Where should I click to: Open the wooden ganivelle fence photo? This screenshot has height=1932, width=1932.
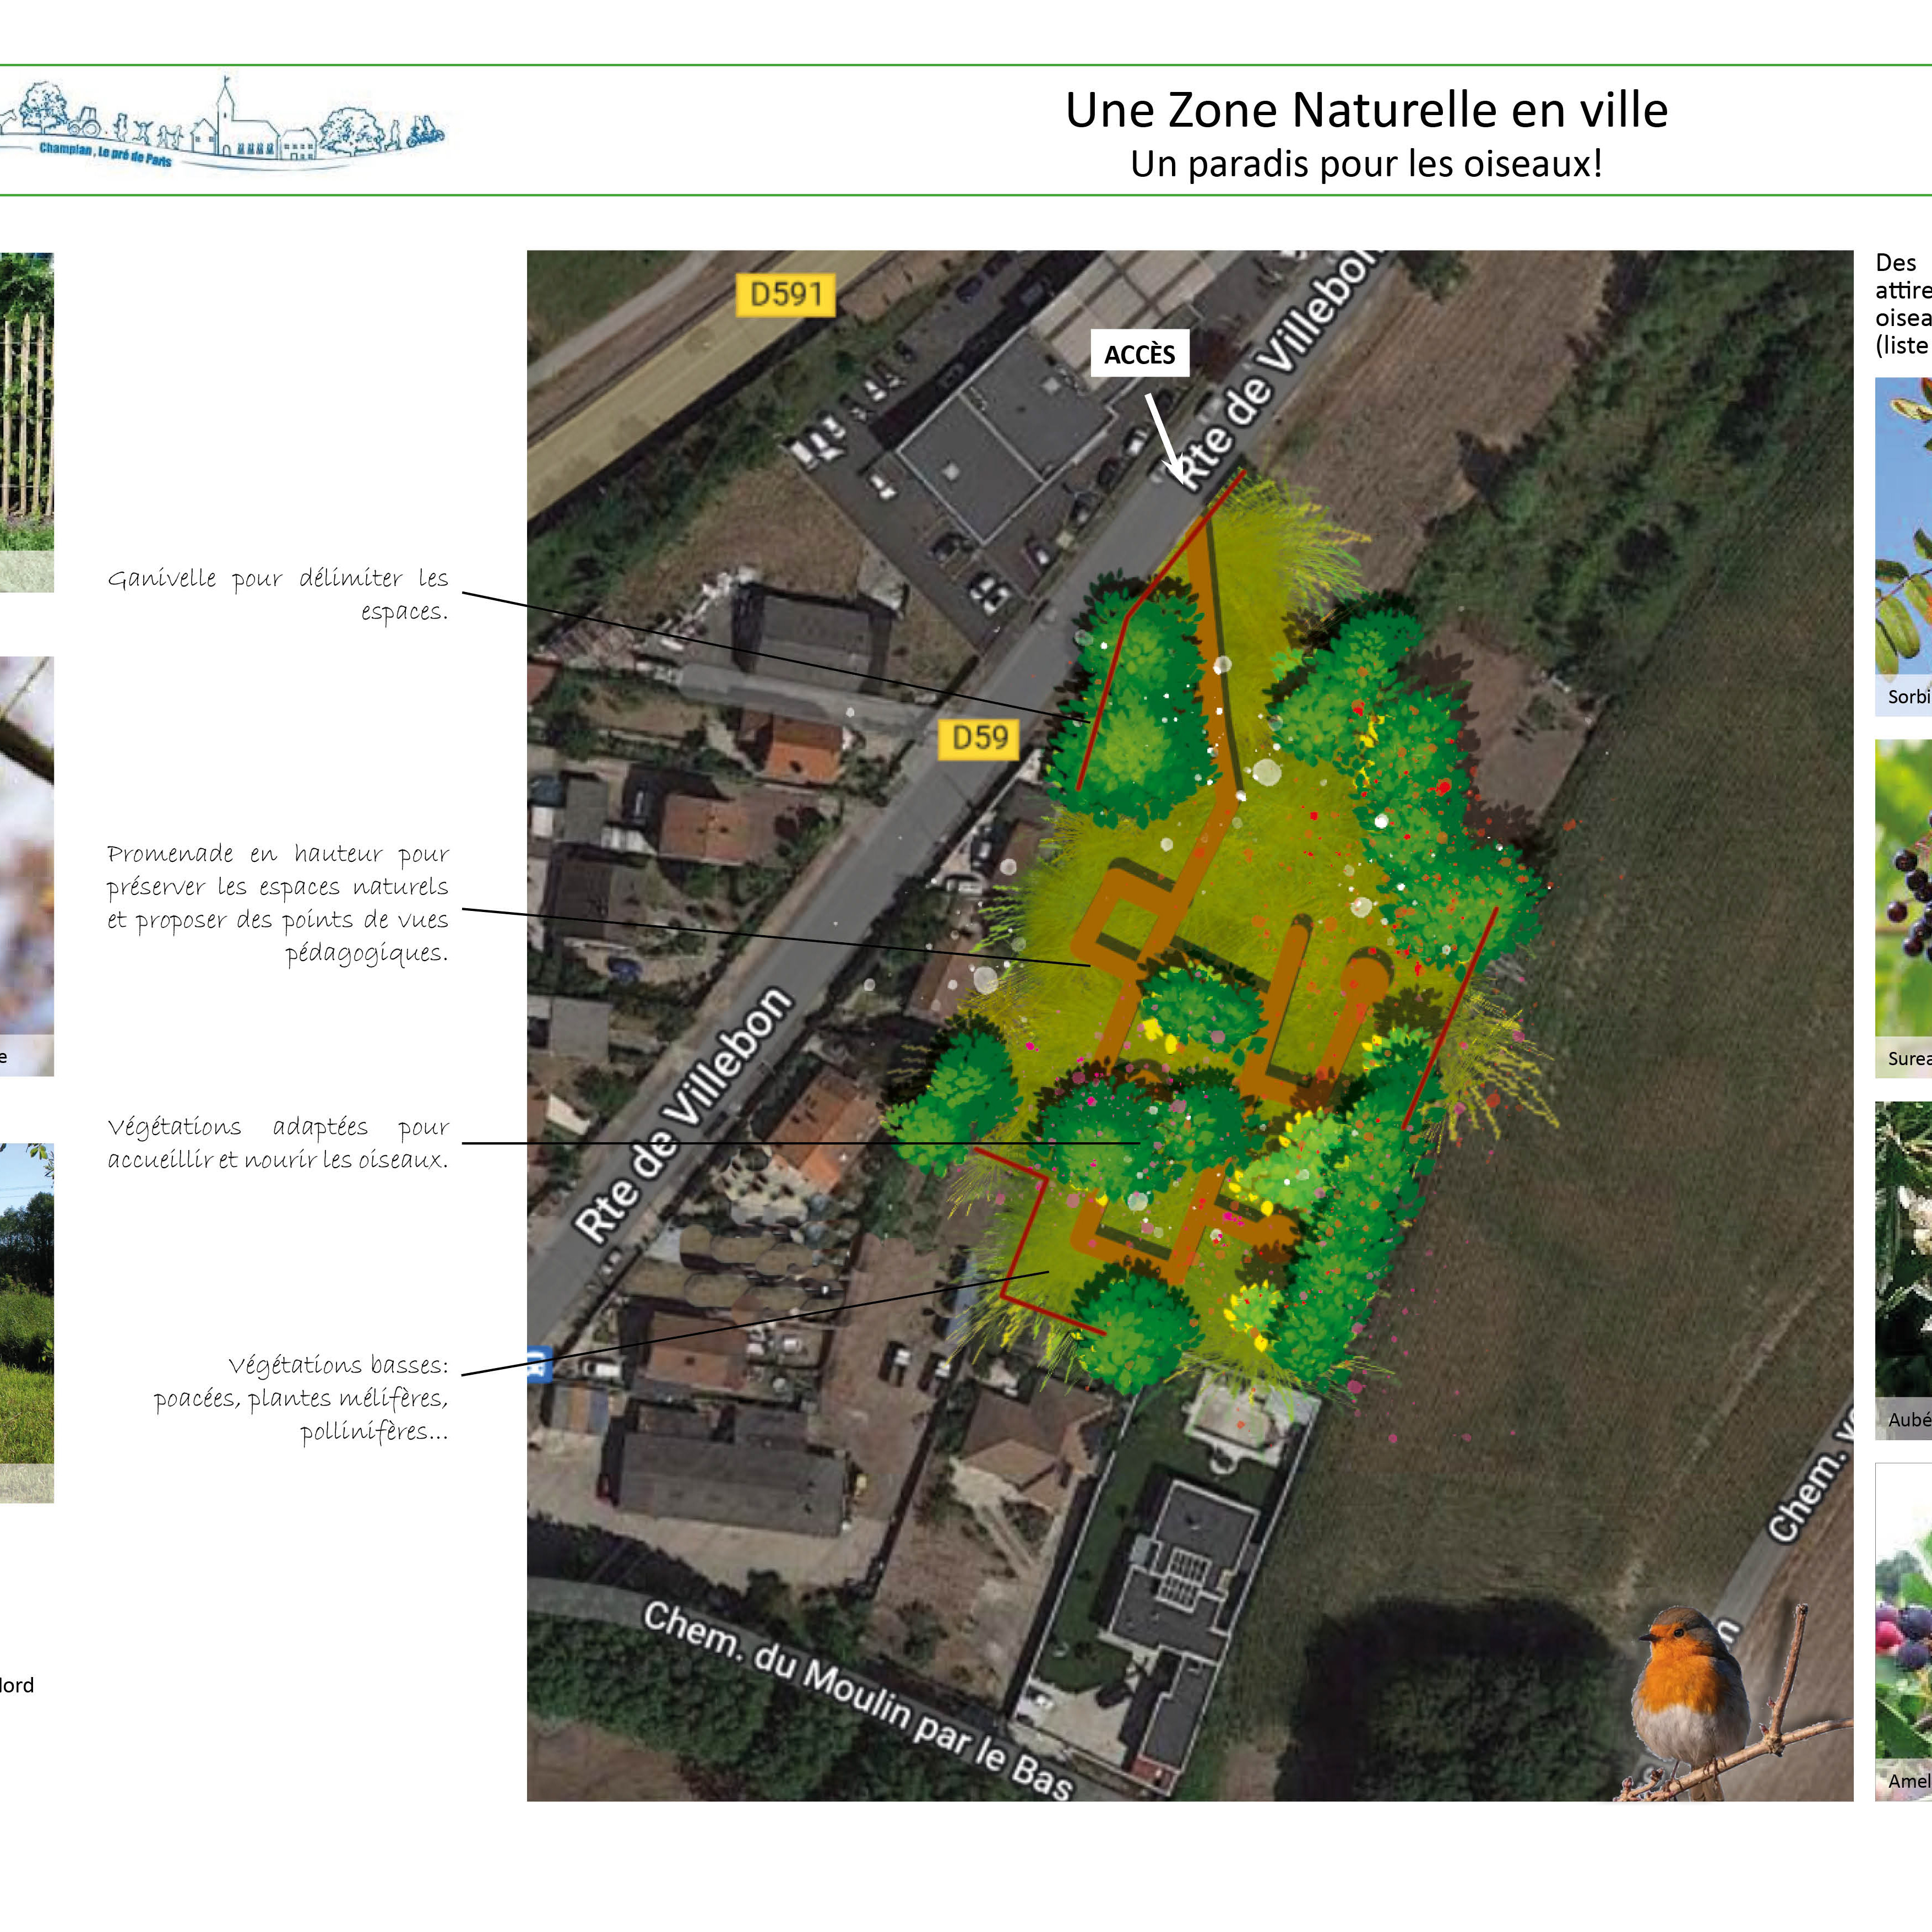[x=26, y=420]
